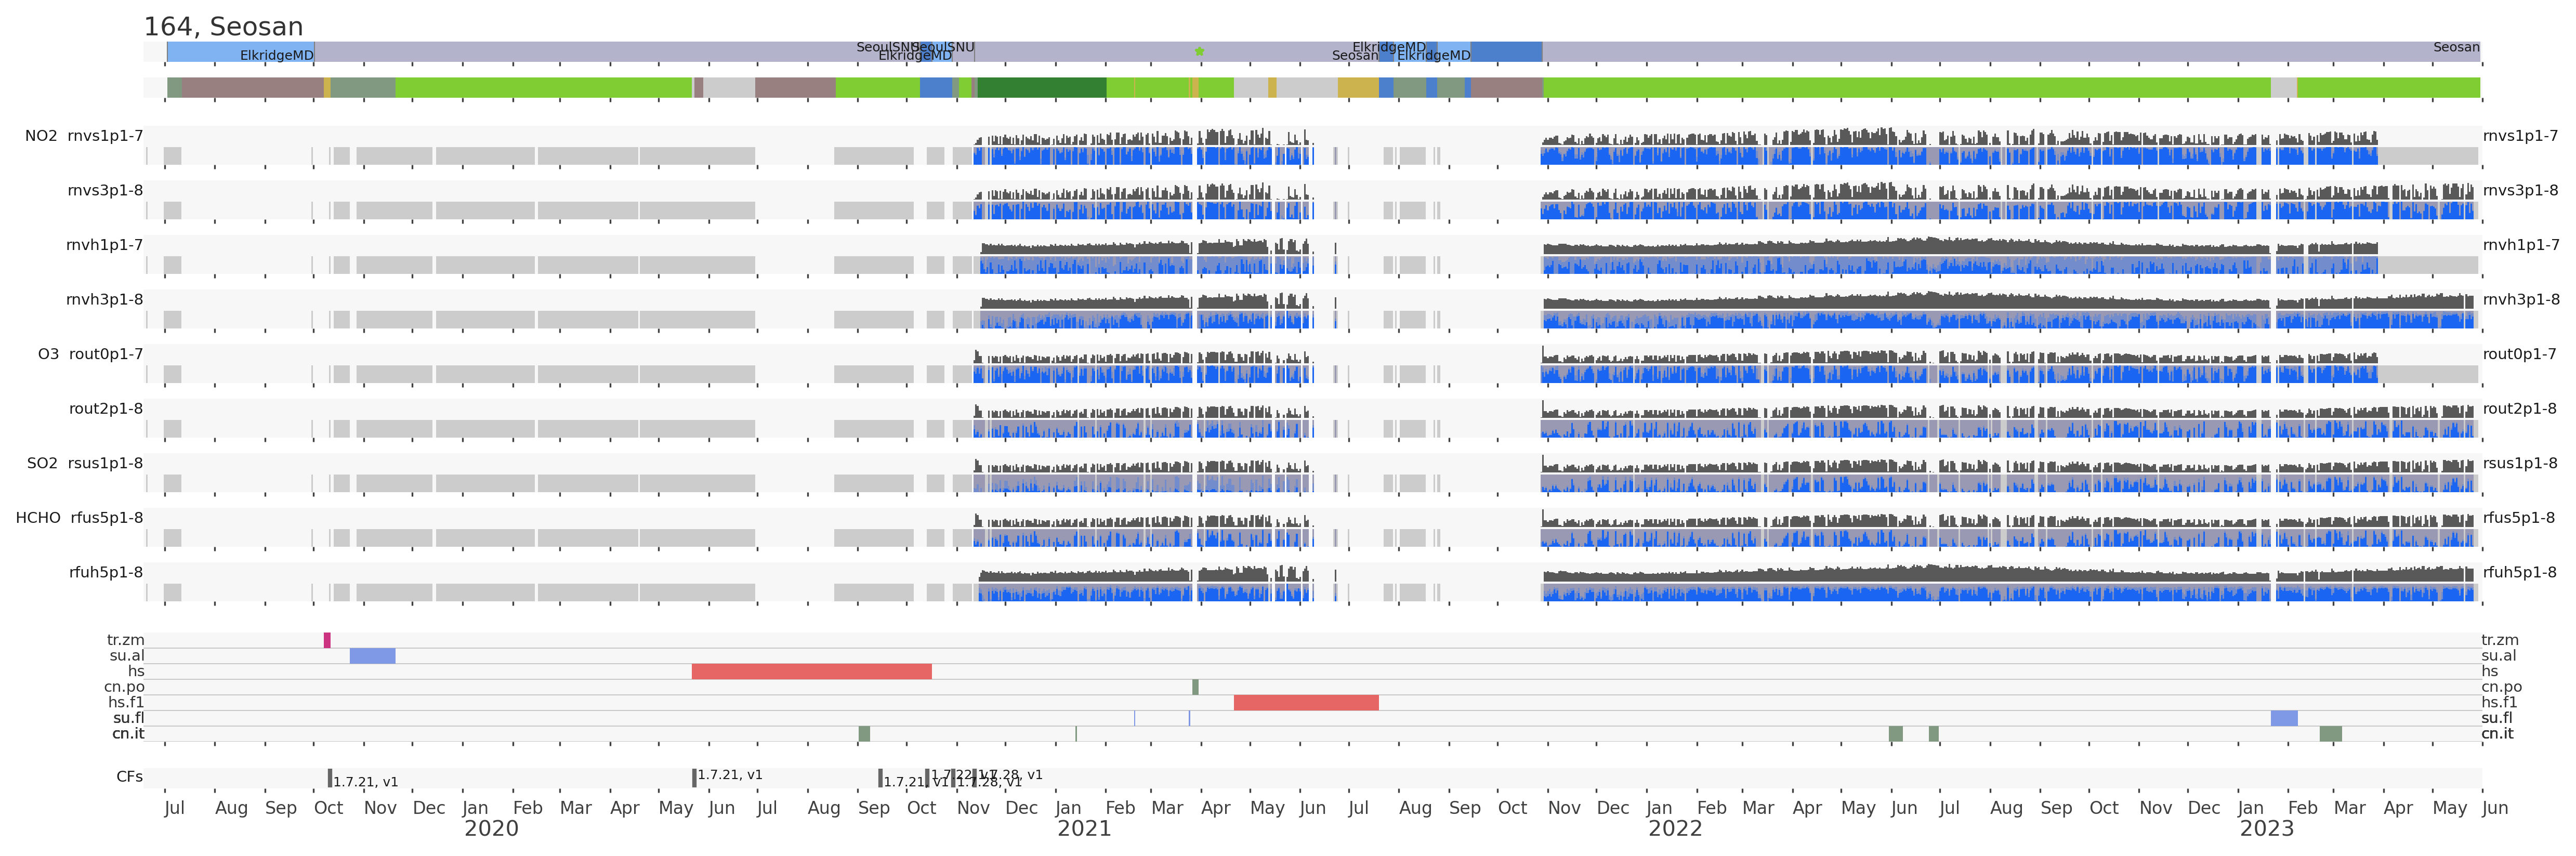Click the long red hs event bar
Image resolution: width=2576 pixels, height=856 pixels.
click(811, 672)
